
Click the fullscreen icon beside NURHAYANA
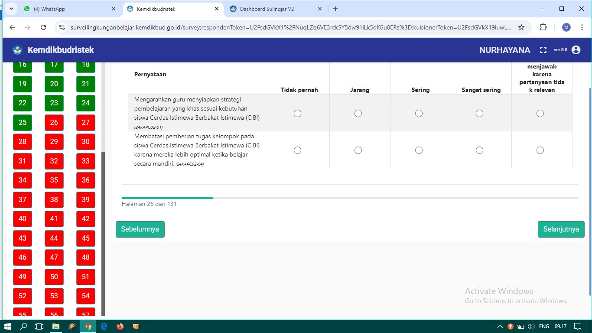(543, 50)
